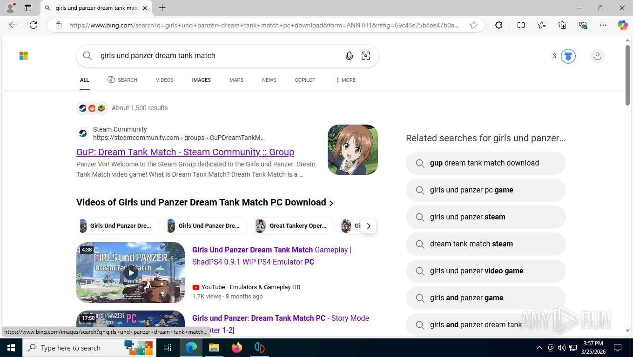Search dream tank match steam suggestion
Image resolution: width=633 pixels, height=357 pixels.
point(486,244)
